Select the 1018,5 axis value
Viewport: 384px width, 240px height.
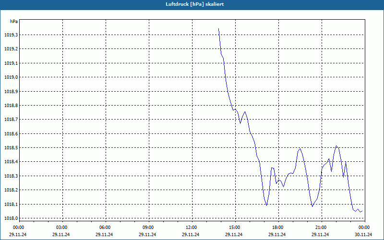click(x=11, y=148)
